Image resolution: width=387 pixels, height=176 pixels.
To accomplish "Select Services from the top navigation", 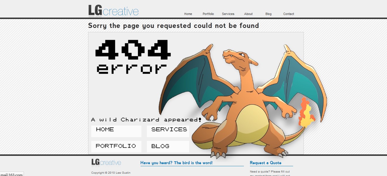I will pyautogui.click(x=228, y=14).
